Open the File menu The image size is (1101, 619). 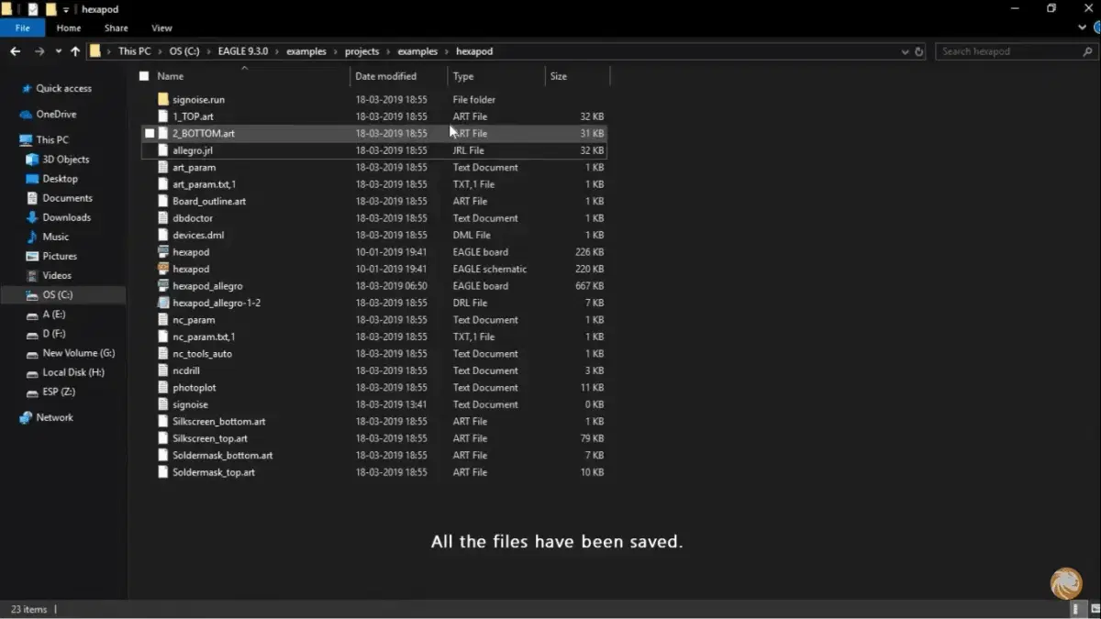23,28
